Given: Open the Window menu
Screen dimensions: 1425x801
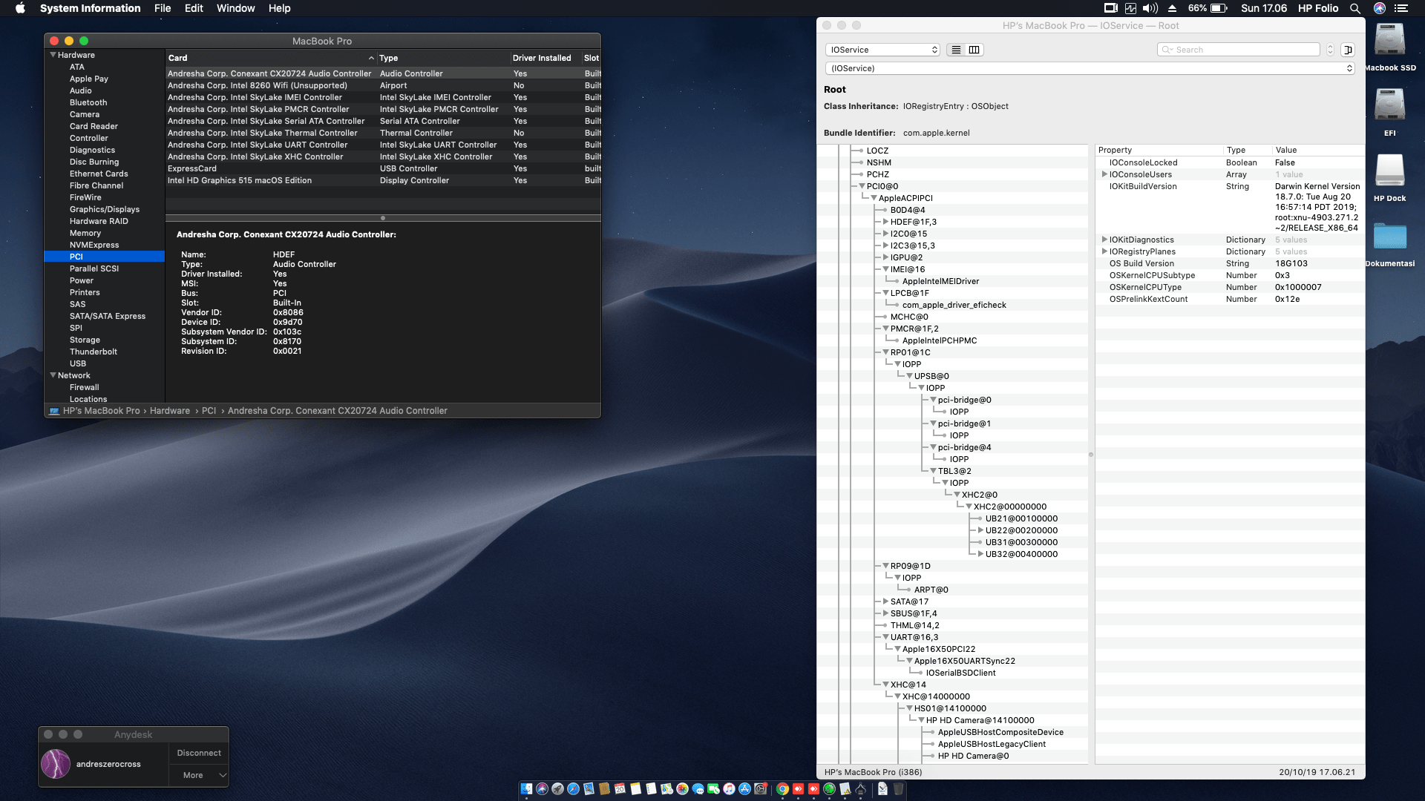Looking at the screenshot, I should click(235, 8).
